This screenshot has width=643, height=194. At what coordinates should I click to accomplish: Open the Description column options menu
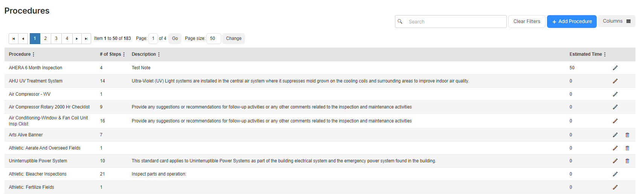click(159, 54)
